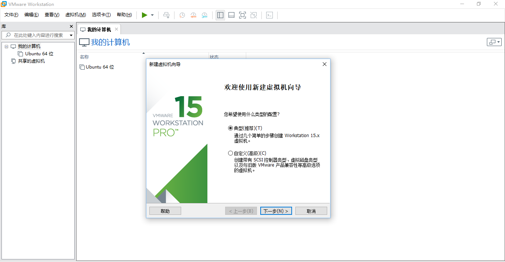Minimize the VMware Workstation window

(462, 4)
